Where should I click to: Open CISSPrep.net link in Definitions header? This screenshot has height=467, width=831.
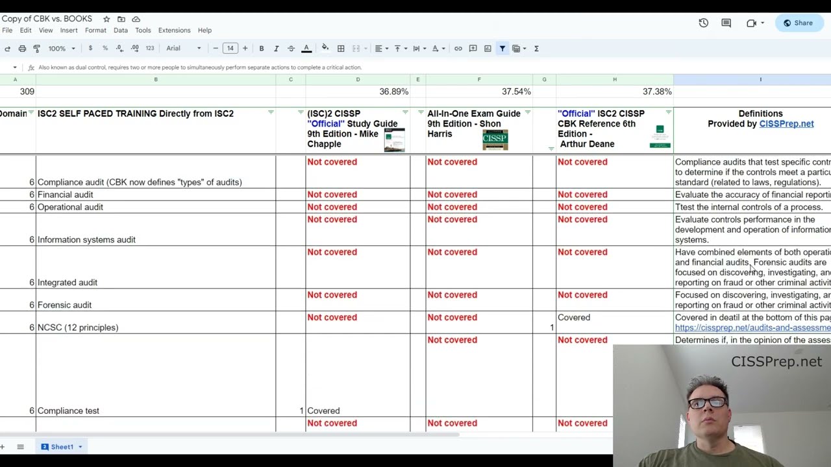[786, 124]
